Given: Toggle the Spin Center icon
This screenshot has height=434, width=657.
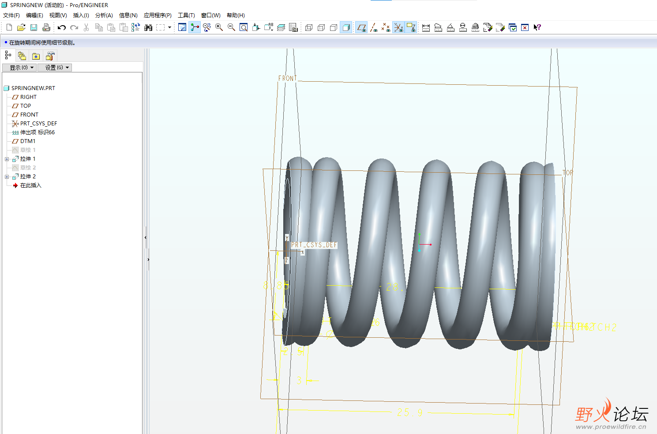Looking at the screenshot, I should [x=195, y=27].
